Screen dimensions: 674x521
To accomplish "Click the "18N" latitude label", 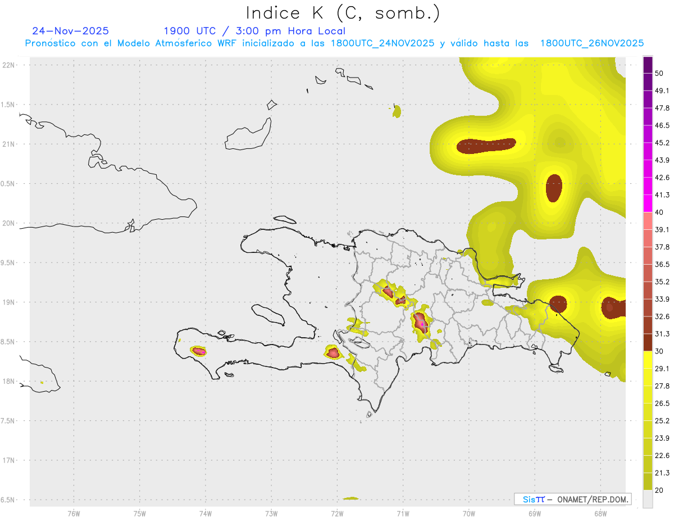I will tap(9, 382).
